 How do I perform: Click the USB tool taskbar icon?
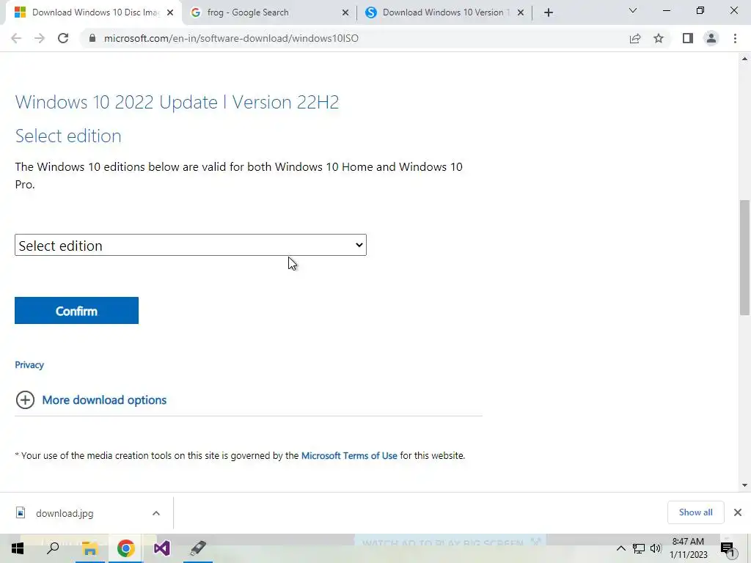pos(198,548)
